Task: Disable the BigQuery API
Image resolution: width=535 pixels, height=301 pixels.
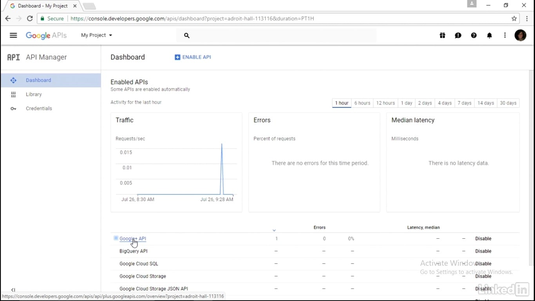Action: 483,251
